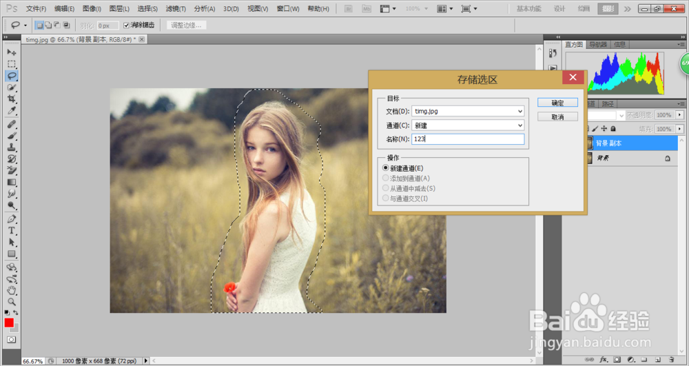The width and height of the screenshot is (689, 366).
Task: Choose Intersect with Selection mode button
Action: click(66, 25)
